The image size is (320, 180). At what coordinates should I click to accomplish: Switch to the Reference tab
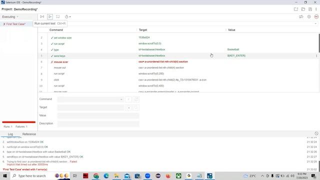pyautogui.click(x=29, y=134)
